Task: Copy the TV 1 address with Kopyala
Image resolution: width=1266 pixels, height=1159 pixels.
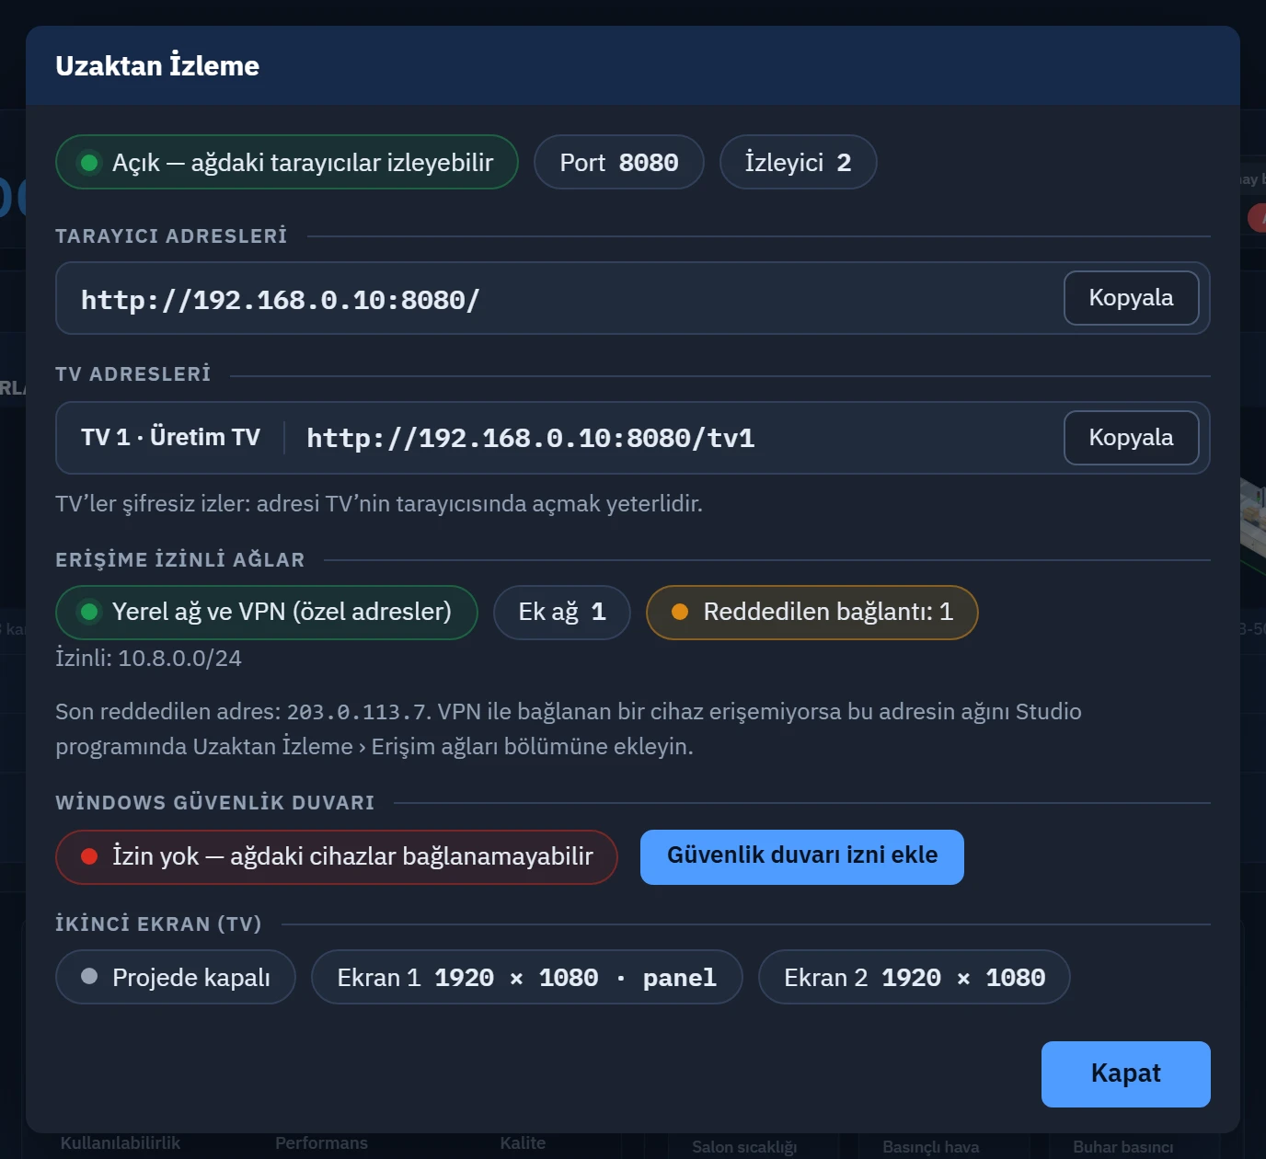Action: click(1131, 438)
